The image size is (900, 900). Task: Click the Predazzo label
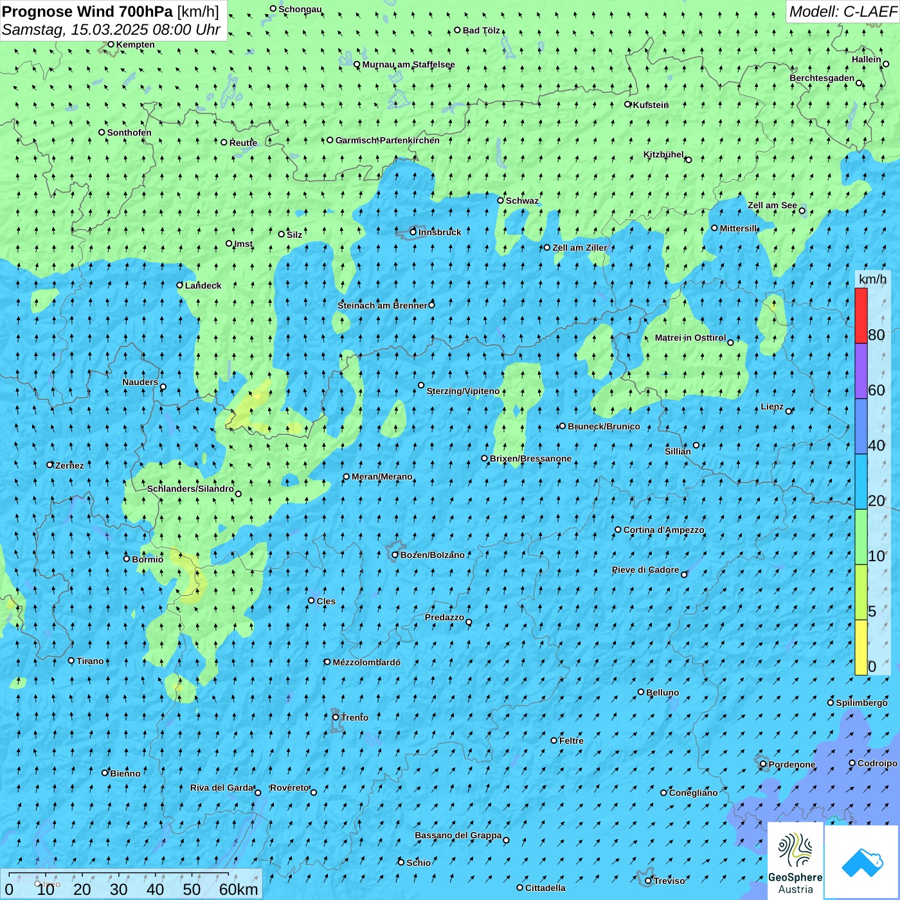click(x=444, y=617)
